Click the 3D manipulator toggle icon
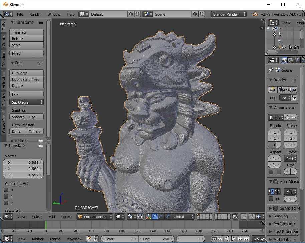305x243 pixels. click(148, 217)
